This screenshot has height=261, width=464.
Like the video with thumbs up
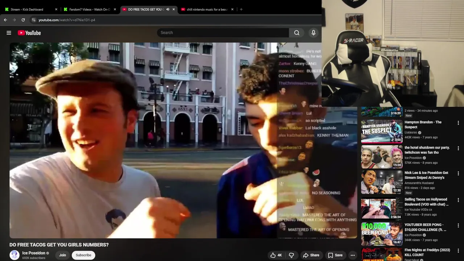(276, 255)
